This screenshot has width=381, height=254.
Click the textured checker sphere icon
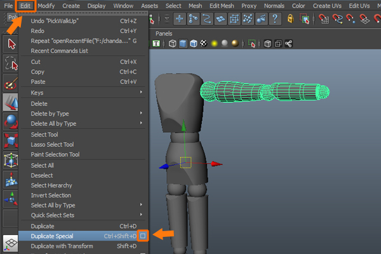[x=203, y=44]
